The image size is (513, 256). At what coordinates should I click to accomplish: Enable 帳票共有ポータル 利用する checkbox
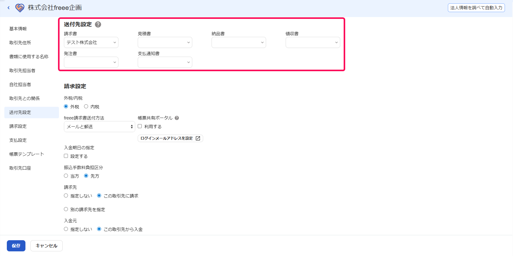point(140,126)
